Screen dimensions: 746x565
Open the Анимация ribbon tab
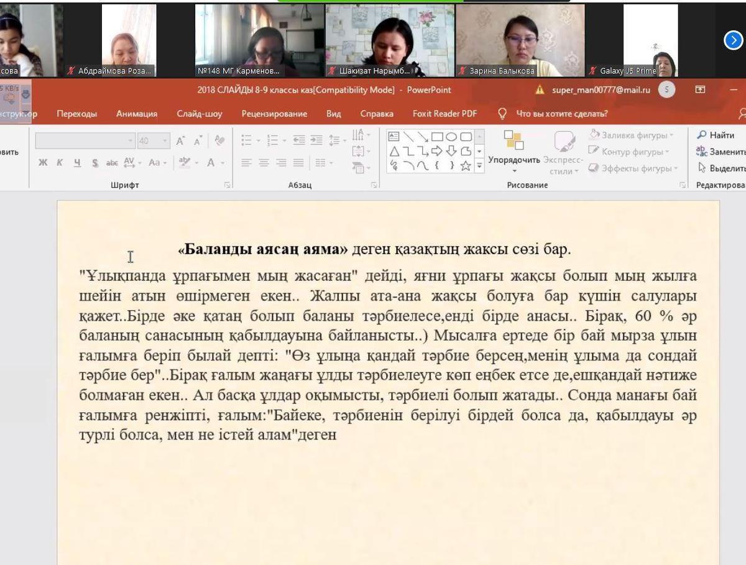pyautogui.click(x=136, y=114)
